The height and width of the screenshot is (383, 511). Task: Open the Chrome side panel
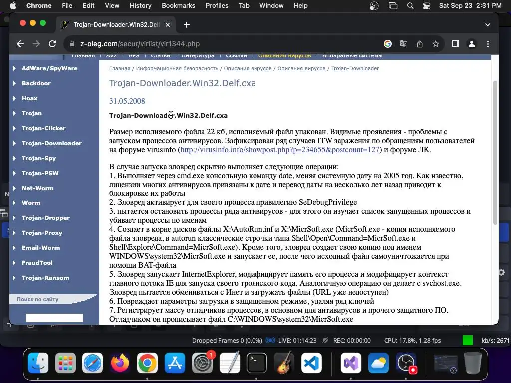click(455, 44)
